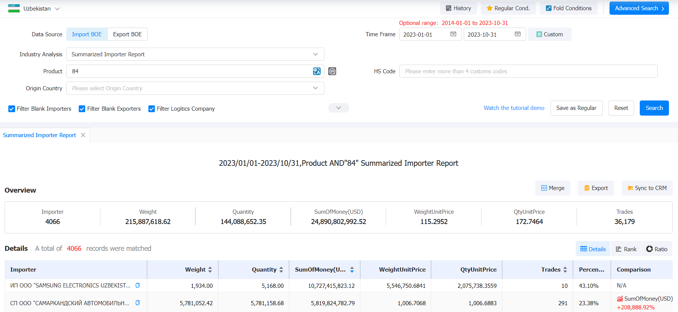Click СП ООО САМАРКАНДСКИЙ АВТОМОБИЛЬН importer name
The height and width of the screenshot is (312, 678).
tap(69, 303)
